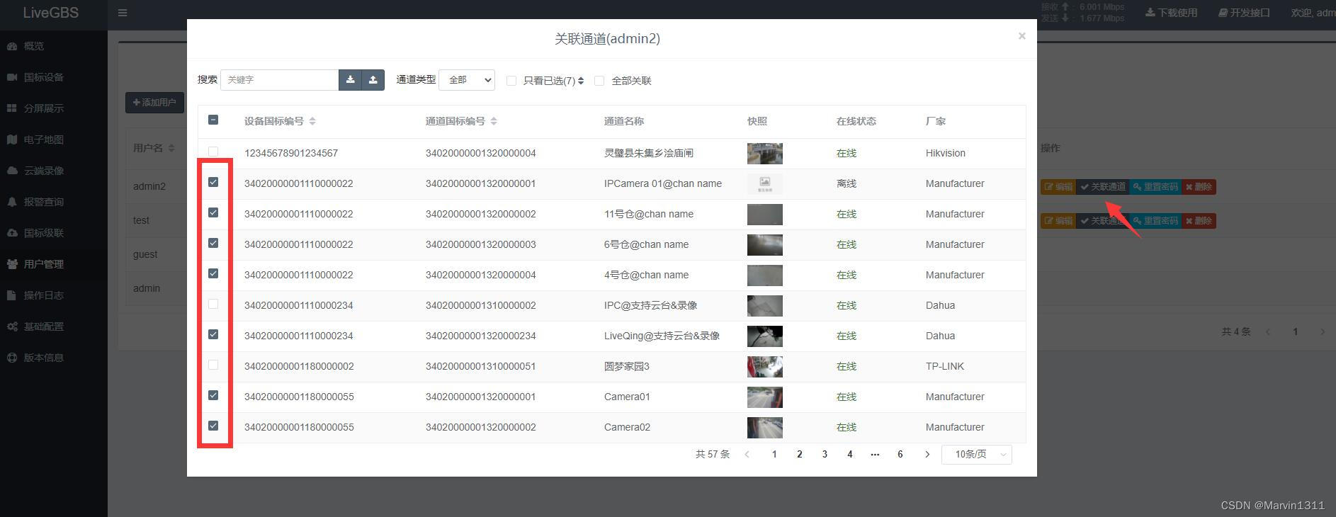Image resolution: width=1336 pixels, height=517 pixels.
Task: Open 云端录像 in the sidebar
Action: click(54, 171)
